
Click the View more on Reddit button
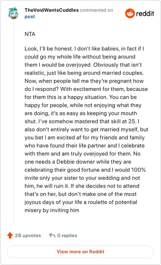coord(80,252)
